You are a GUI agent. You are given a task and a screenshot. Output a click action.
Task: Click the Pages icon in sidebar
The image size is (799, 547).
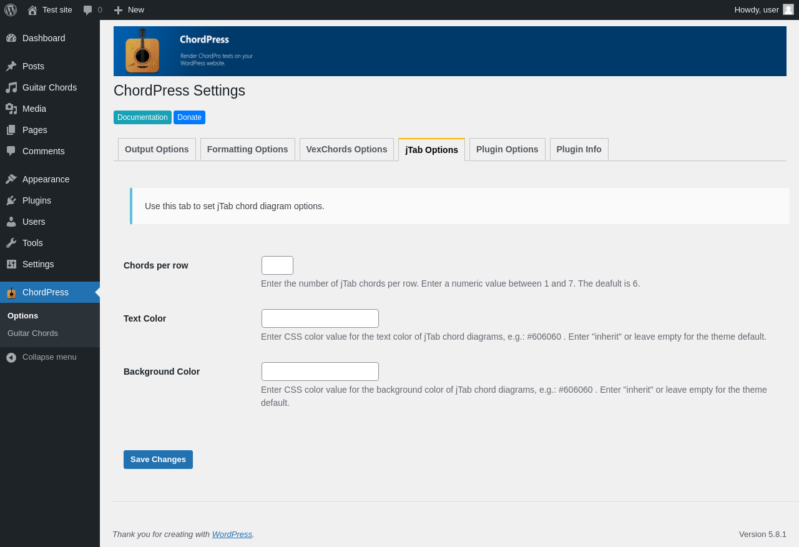11,130
